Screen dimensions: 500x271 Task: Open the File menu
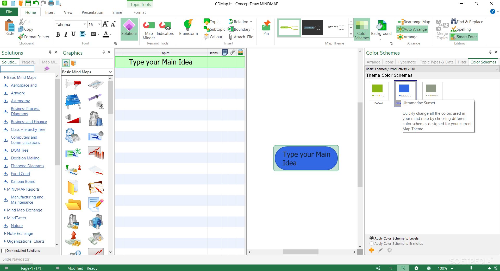click(x=9, y=12)
